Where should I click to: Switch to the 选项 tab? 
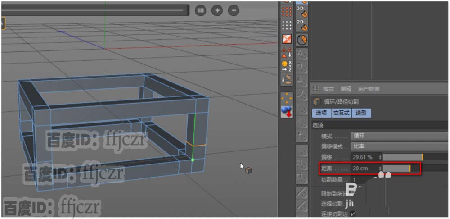(321, 113)
